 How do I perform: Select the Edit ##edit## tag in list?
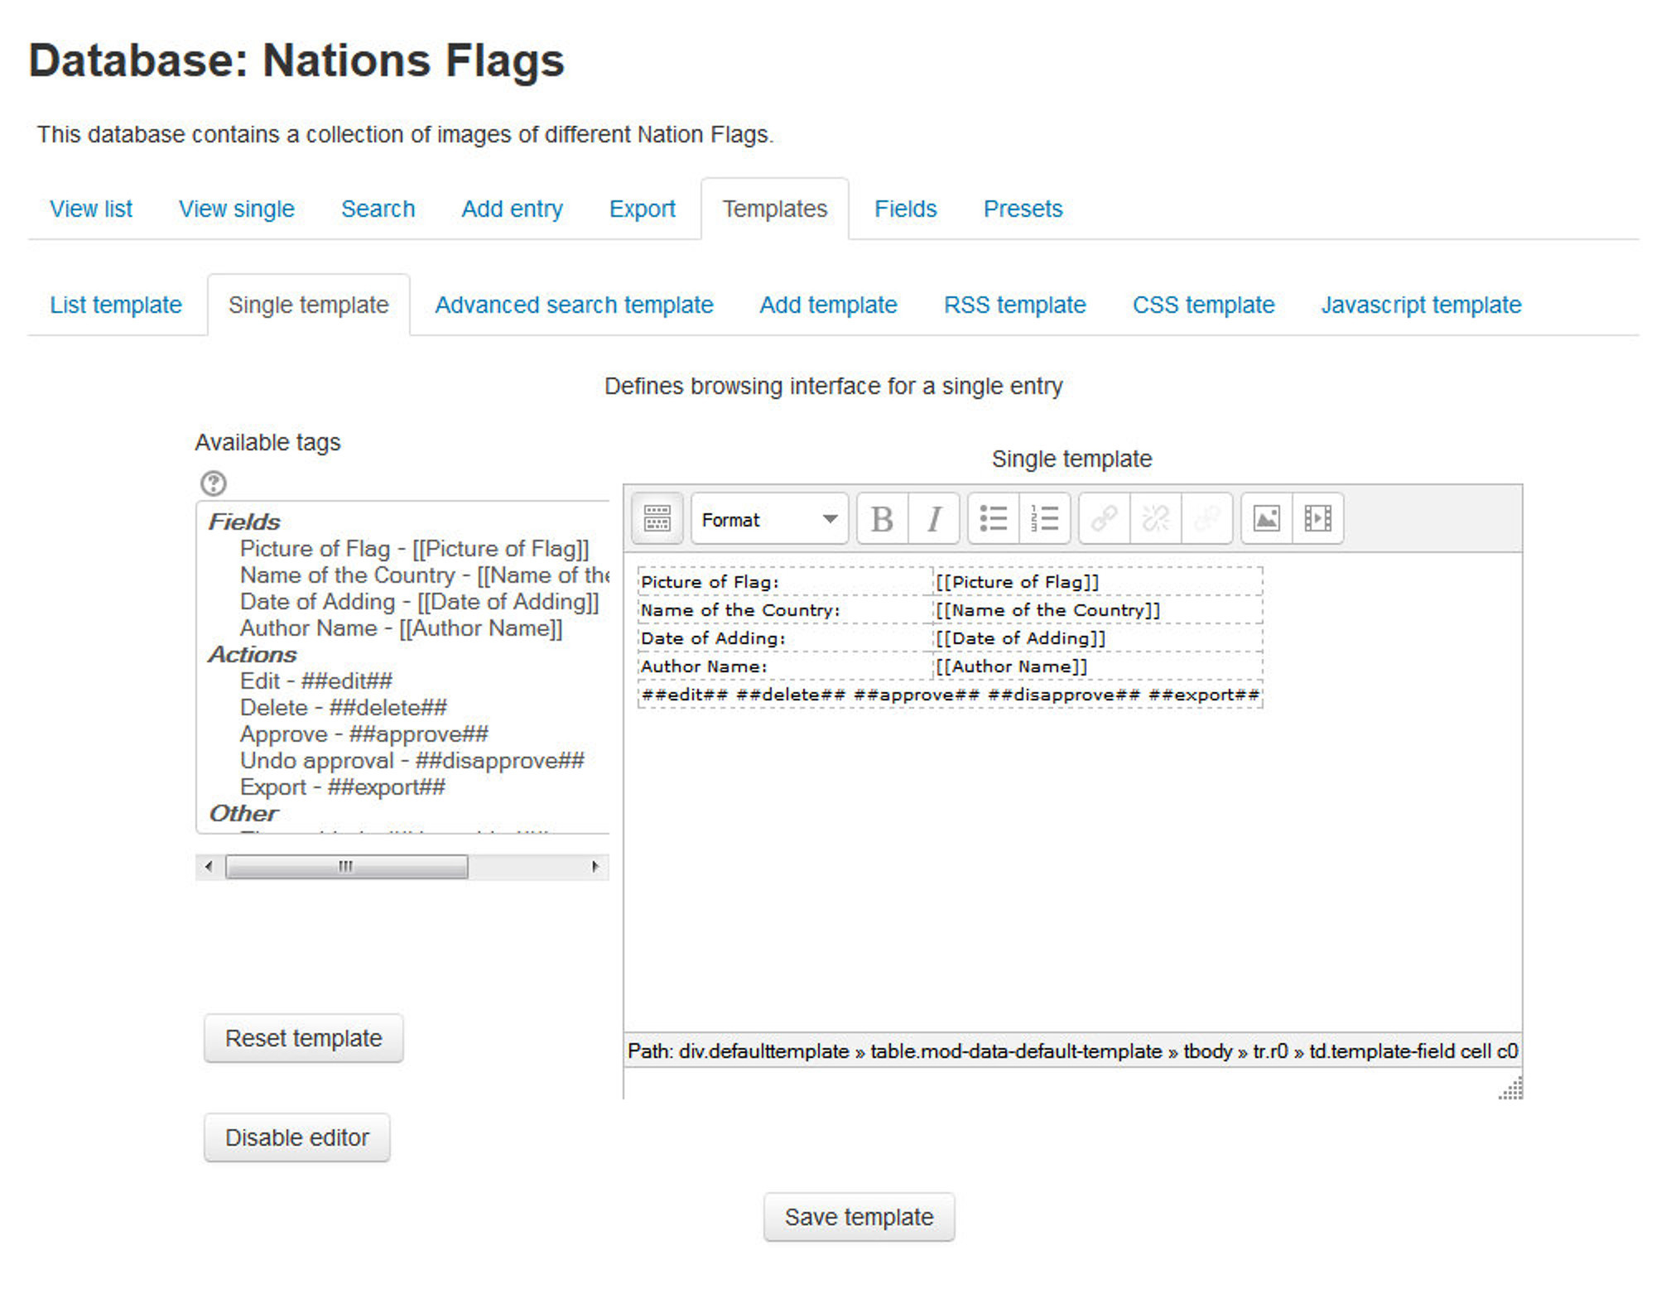[x=315, y=681]
